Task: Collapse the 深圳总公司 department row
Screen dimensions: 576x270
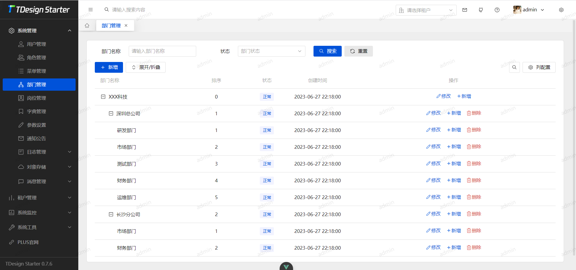Action: pyautogui.click(x=111, y=113)
